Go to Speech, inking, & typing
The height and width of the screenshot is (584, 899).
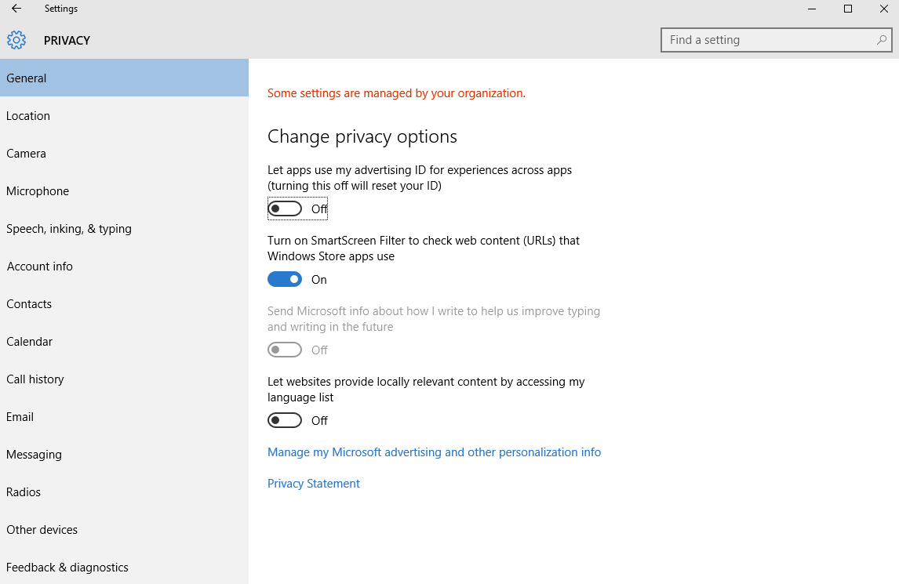(x=69, y=229)
